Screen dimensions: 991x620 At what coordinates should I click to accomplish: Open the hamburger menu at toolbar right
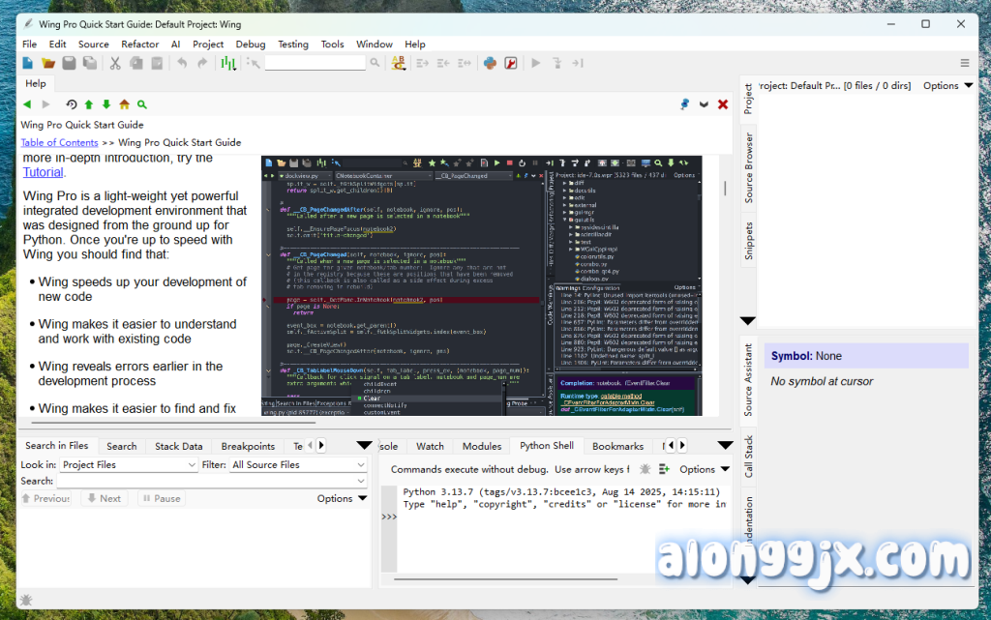pos(964,63)
